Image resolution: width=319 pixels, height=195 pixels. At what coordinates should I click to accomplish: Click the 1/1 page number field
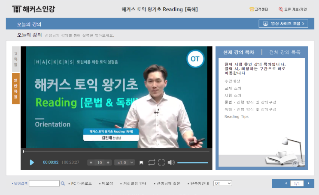297,183
